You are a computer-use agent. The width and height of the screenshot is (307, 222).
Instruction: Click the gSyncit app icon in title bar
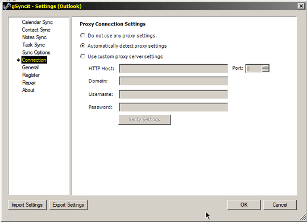click(7, 6)
